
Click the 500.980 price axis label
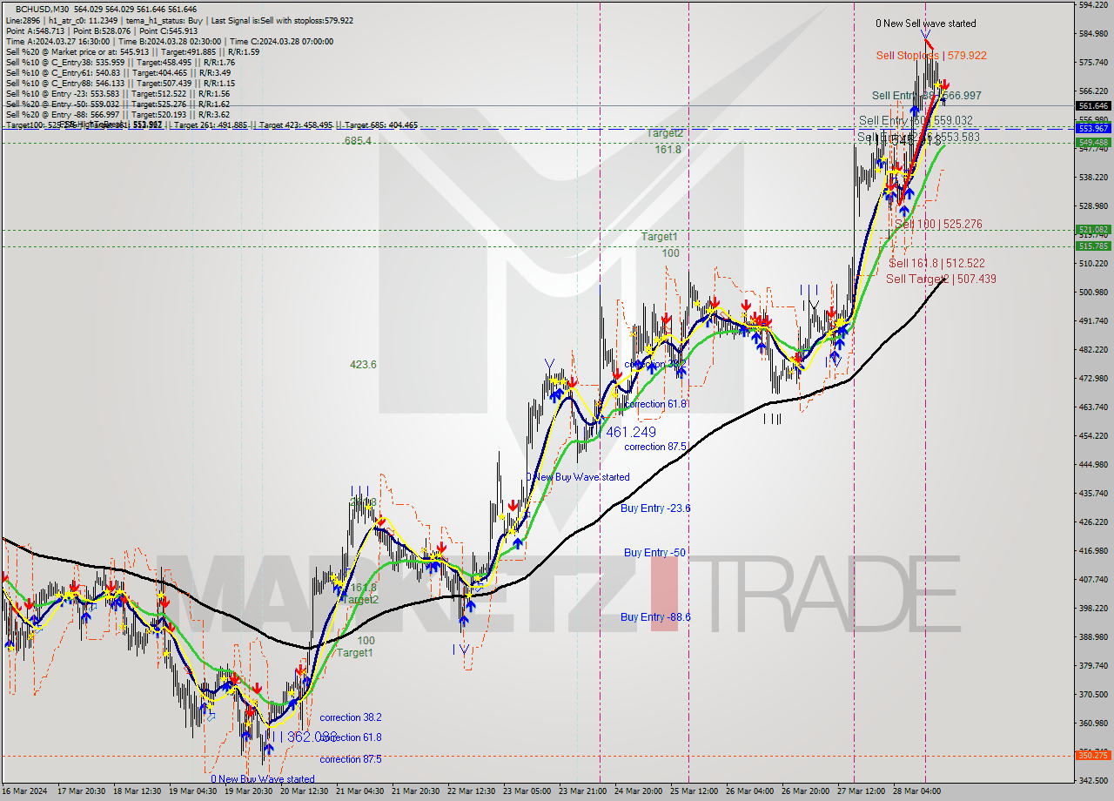1094,292
